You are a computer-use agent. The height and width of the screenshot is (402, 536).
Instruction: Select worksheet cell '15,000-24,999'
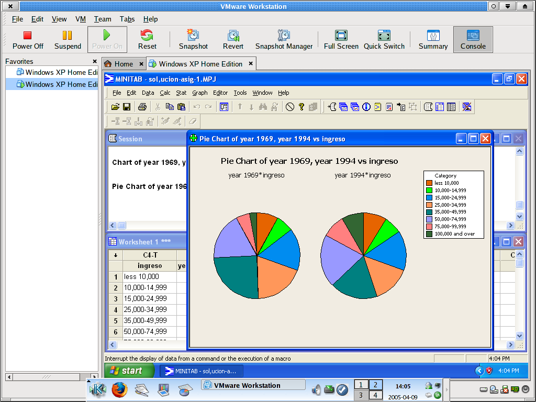tap(150, 298)
